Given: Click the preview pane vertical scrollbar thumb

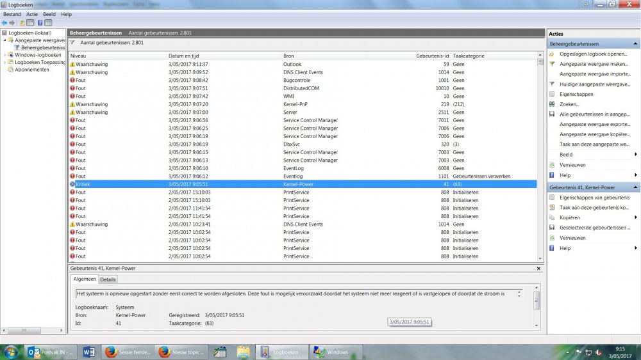Looking at the screenshot, I should tap(537, 301).
